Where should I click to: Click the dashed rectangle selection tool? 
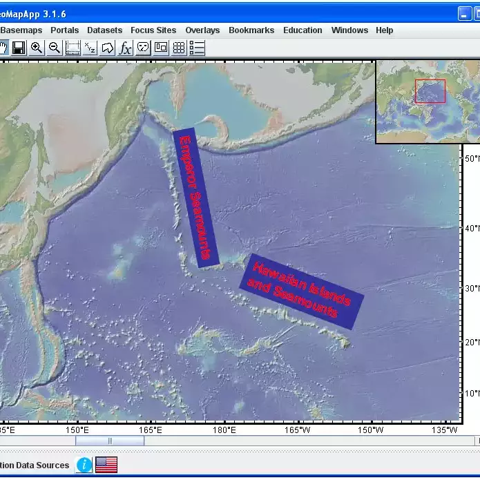point(73,48)
